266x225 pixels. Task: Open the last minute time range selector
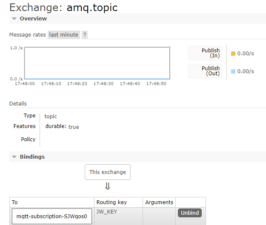pyautogui.click(x=64, y=35)
